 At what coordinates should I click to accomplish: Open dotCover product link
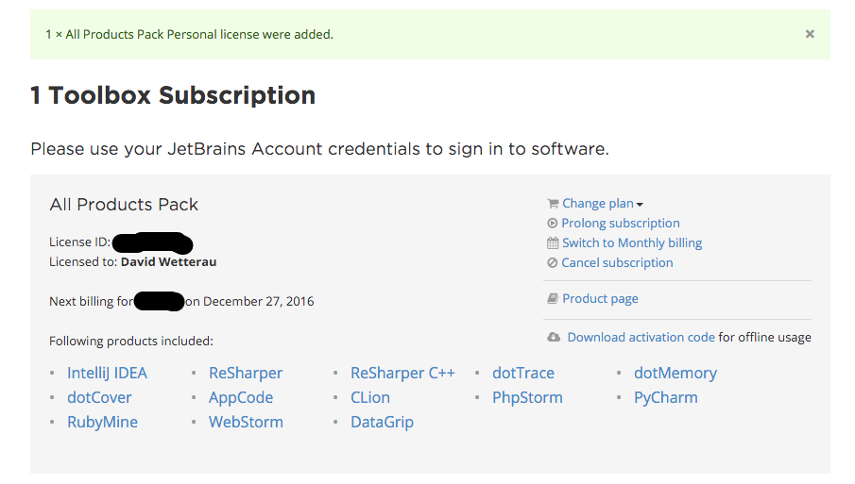(x=99, y=397)
